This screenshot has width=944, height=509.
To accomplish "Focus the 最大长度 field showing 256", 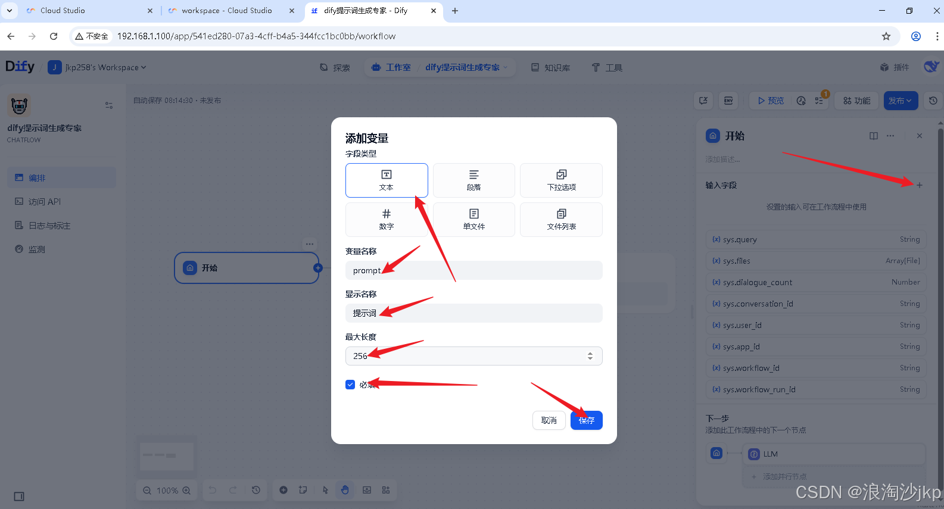I will click(x=474, y=356).
